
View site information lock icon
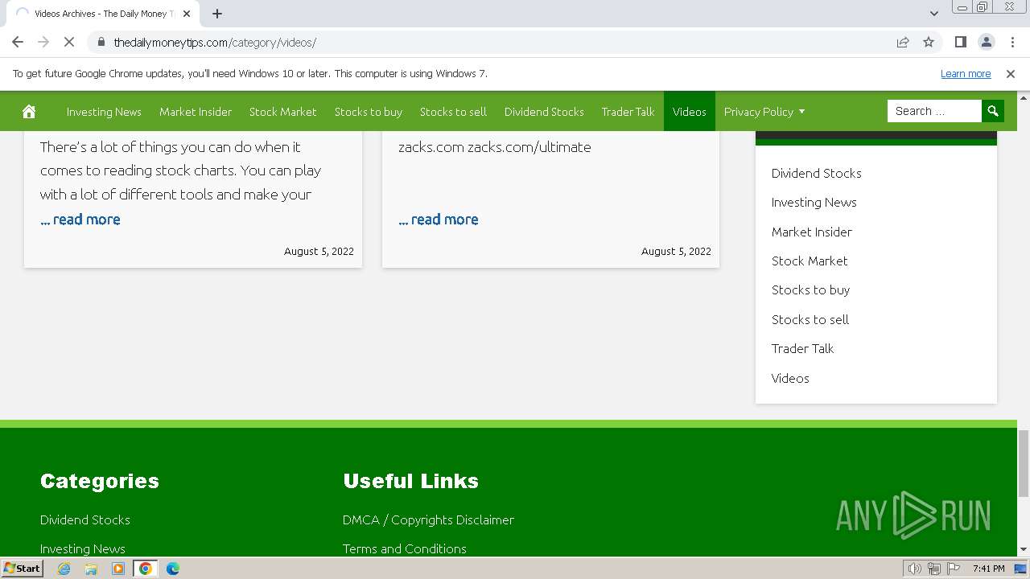[x=101, y=43]
